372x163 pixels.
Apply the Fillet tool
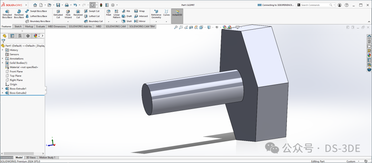click(108, 13)
